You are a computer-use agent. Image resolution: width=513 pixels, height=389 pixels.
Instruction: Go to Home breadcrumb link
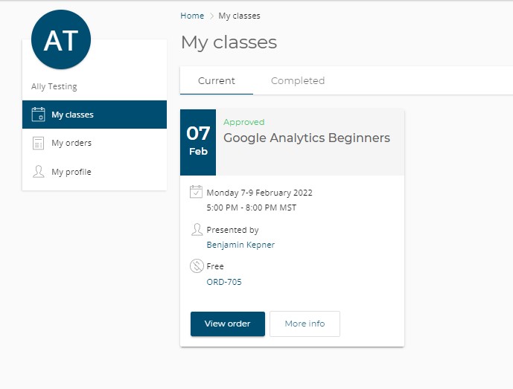pyautogui.click(x=192, y=16)
